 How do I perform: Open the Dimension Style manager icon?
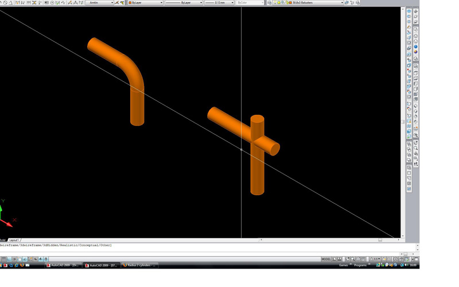pos(116,3)
